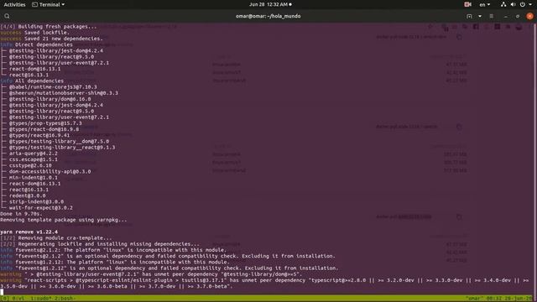Click '@types/react@16.9.41' entry
The height and width of the screenshot is (302, 537).
click(39, 135)
